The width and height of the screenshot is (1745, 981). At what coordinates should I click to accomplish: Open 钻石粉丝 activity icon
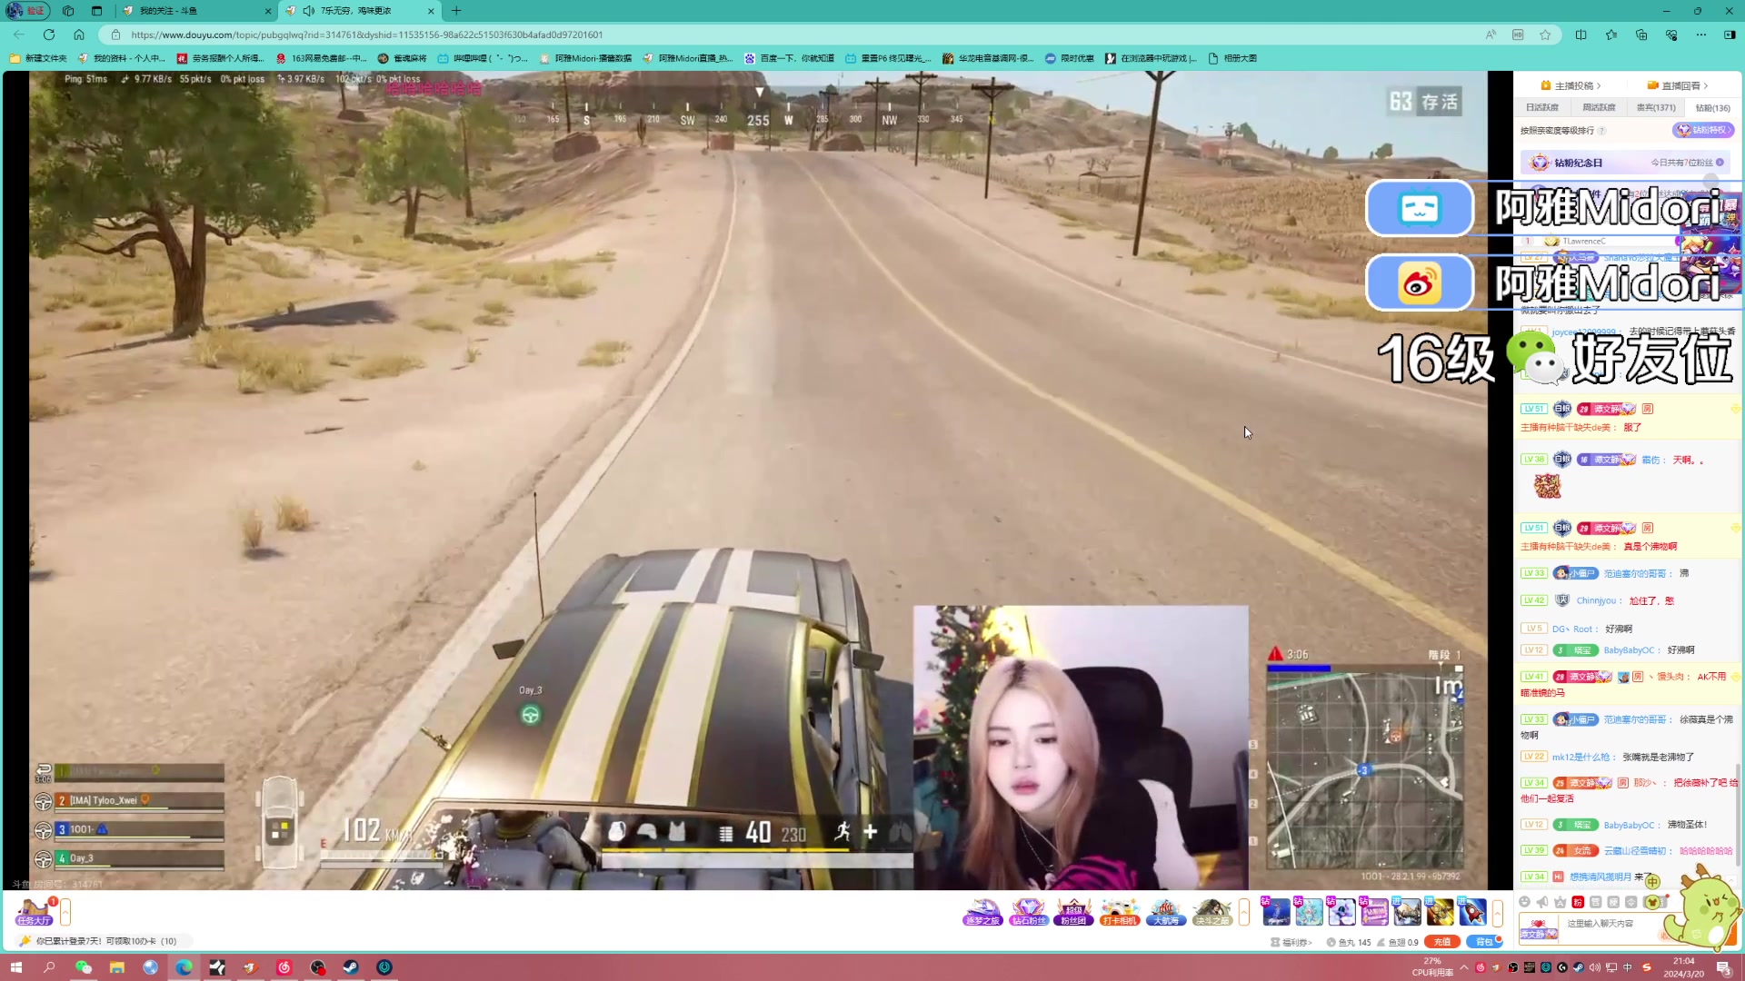click(1028, 912)
